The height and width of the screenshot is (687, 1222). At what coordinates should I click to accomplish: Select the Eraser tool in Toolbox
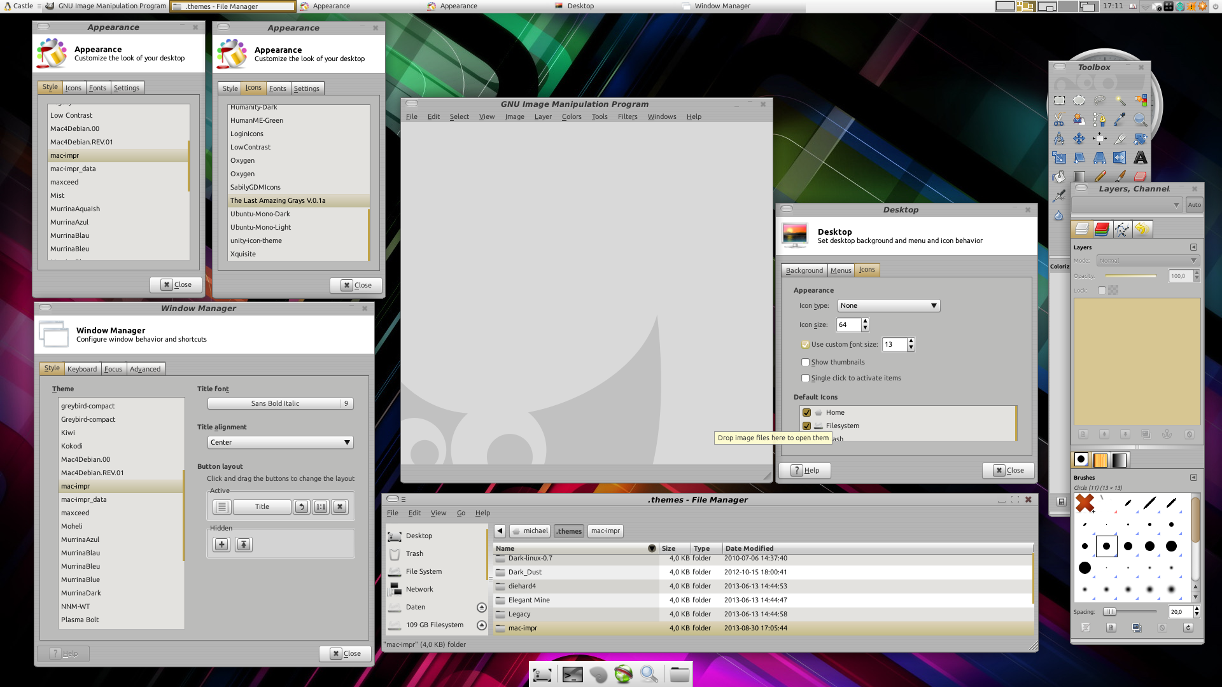point(1141,177)
